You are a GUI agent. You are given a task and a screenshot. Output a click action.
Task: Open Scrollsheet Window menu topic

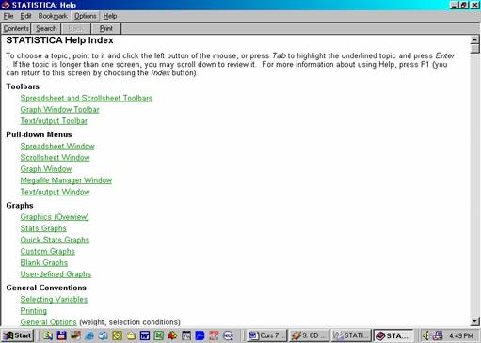pyautogui.click(x=55, y=158)
